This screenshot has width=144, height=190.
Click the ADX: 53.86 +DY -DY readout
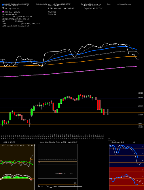point(18,146)
